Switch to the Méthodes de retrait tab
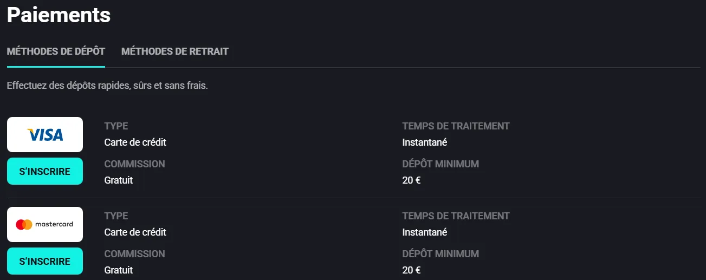 click(175, 51)
